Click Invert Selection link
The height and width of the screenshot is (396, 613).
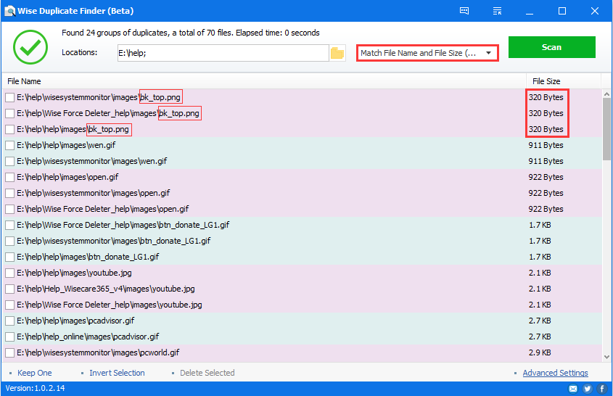117,373
